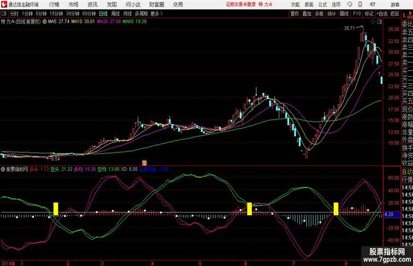
Task: Open the 行情 menu
Action: point(54,4)
